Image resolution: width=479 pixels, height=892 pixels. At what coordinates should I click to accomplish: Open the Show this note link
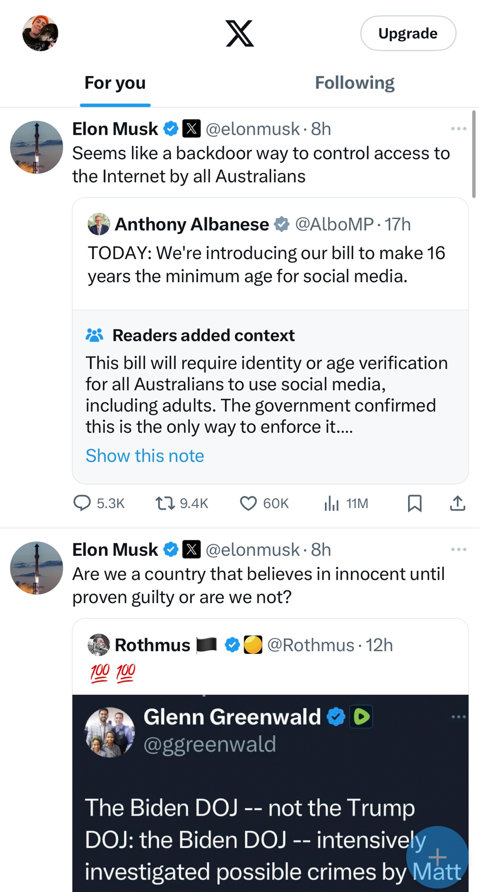point(145,456)
